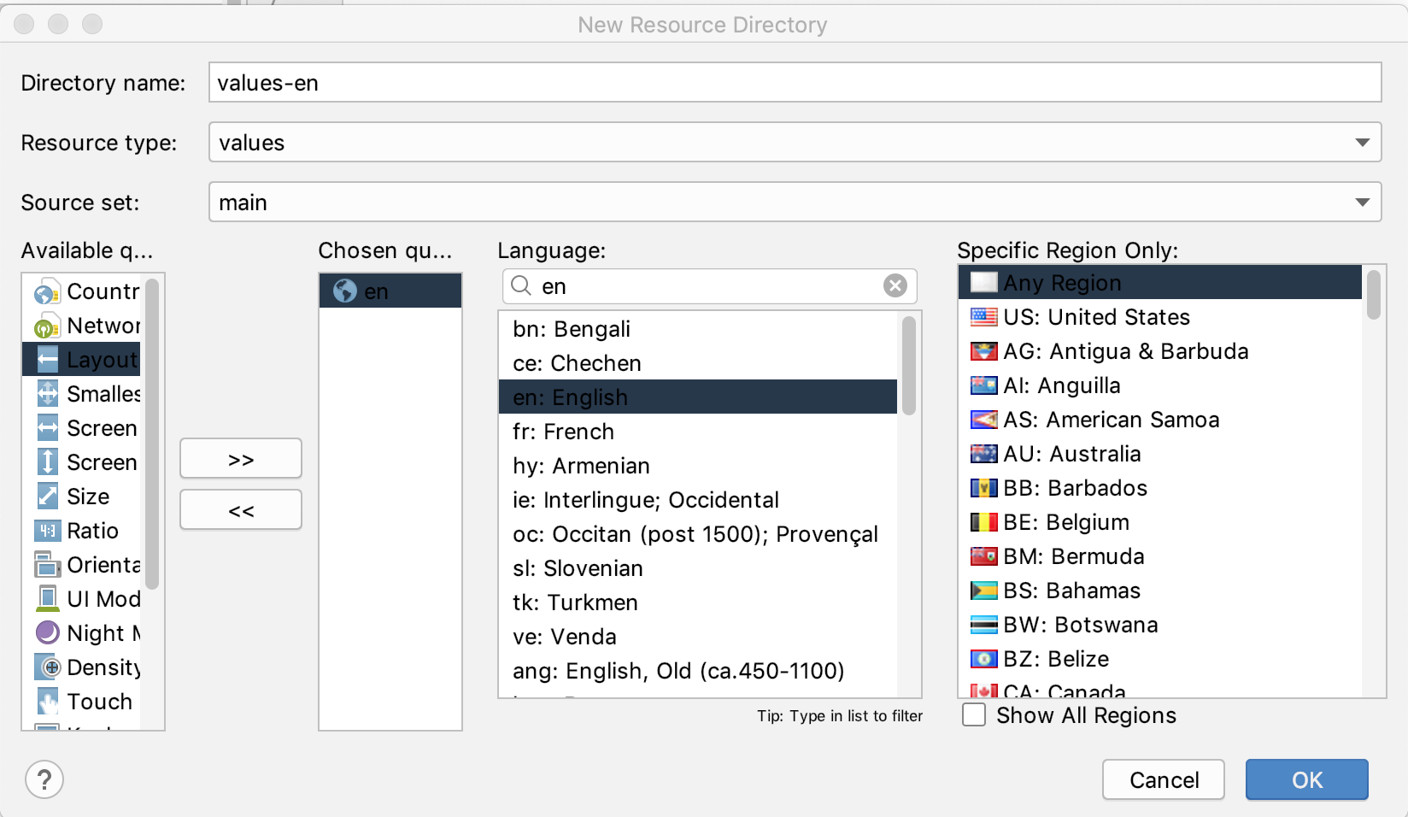The height and width of the screenshot is (817, 1408).
Task: Select the Ratio qualifier icon
Action: [48, 531]
